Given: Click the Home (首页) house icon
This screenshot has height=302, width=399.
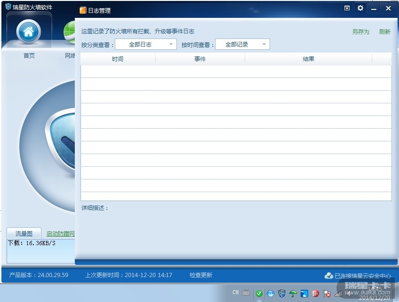Looking at the screenshot, I should pyautogui.click(x=29, y=31).
